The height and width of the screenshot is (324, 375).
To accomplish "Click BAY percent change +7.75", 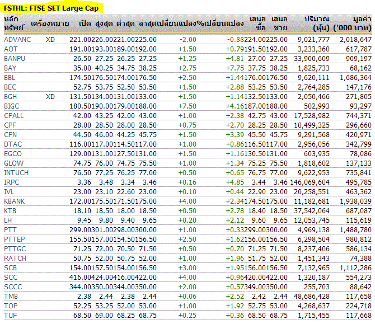I will pos(235,68).
